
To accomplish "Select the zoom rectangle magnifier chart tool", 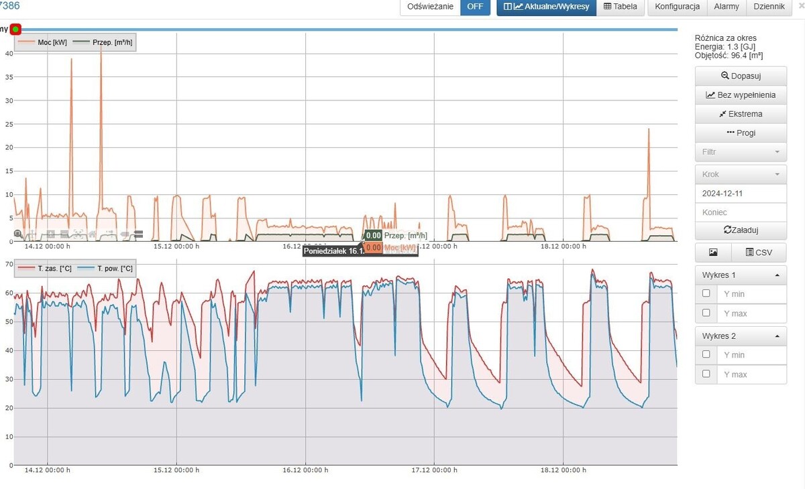I will 18,234.
